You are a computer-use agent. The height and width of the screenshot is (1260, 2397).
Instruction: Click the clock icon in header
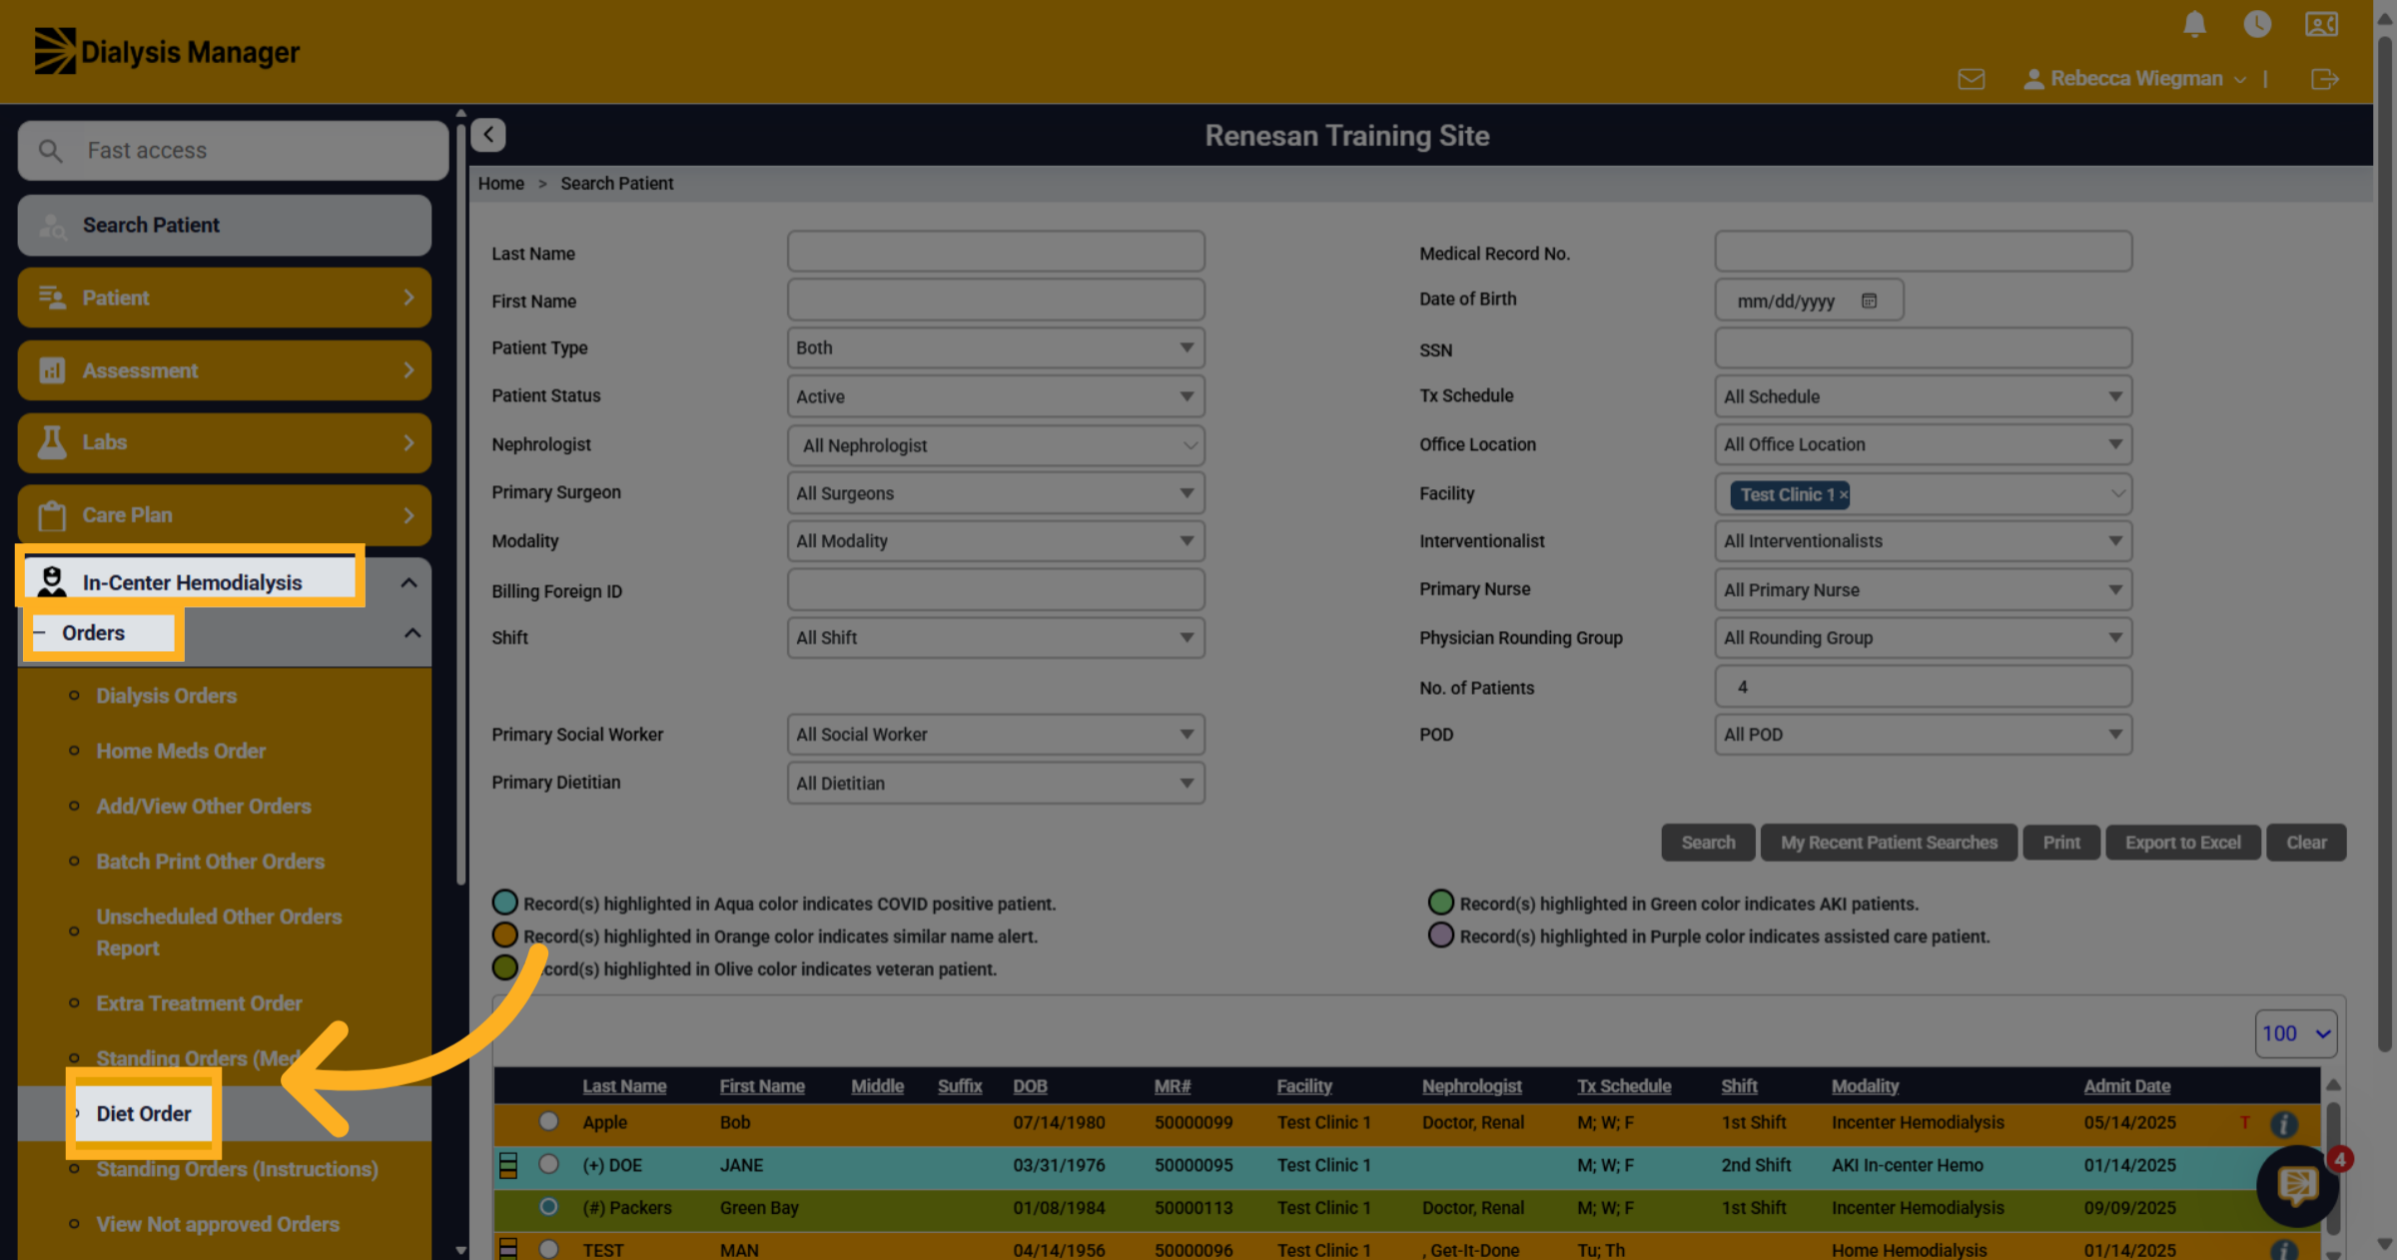click(2257, 24)
